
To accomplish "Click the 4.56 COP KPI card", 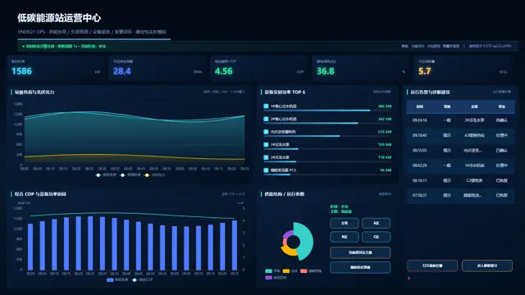I will click(259, 69).
